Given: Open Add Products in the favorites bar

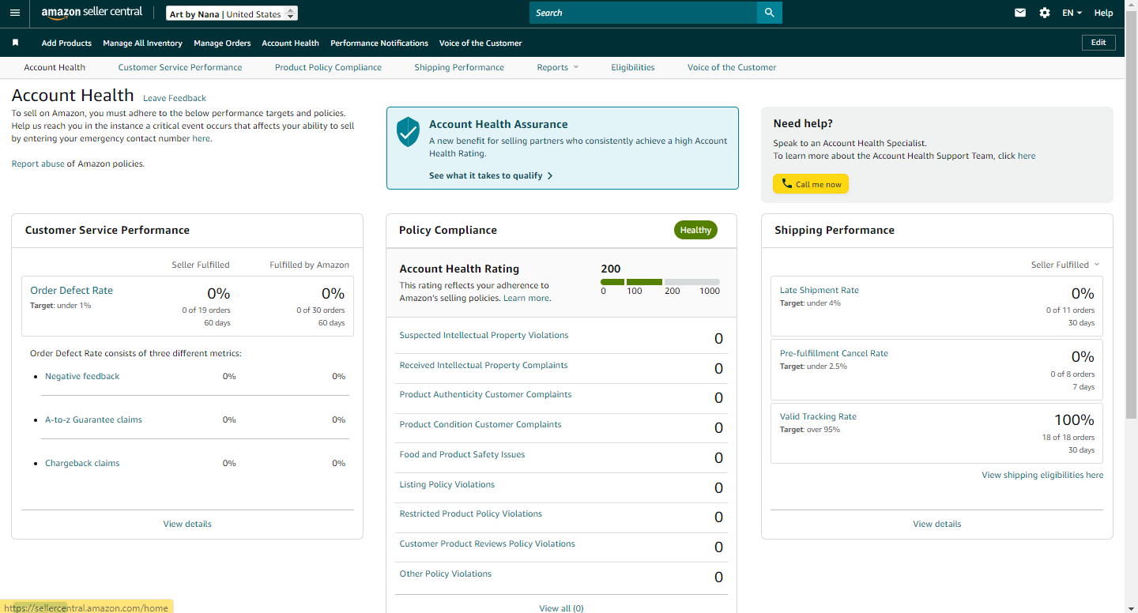Looking at the screenshot, I should click(x=66, y=43).
